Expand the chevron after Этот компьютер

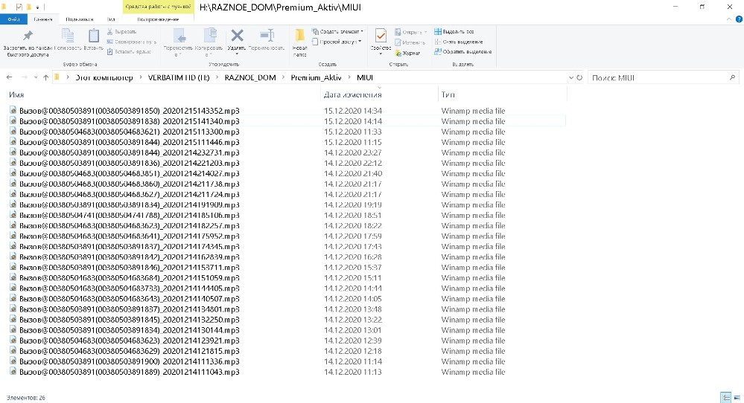141,77
